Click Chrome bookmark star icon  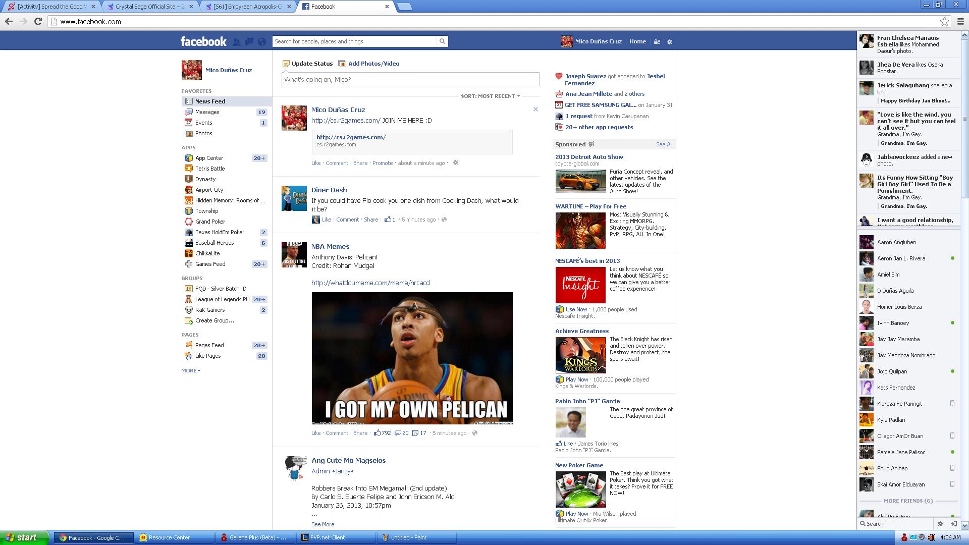(x=944, y=21)
